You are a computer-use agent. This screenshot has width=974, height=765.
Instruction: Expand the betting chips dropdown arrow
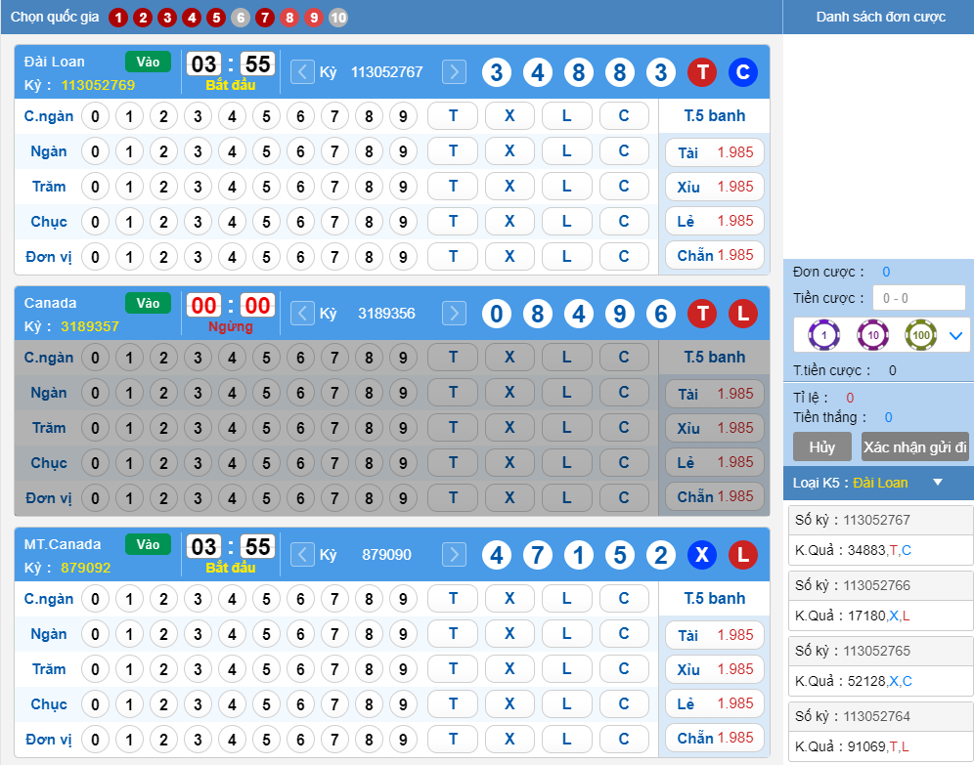coord(955,335)
